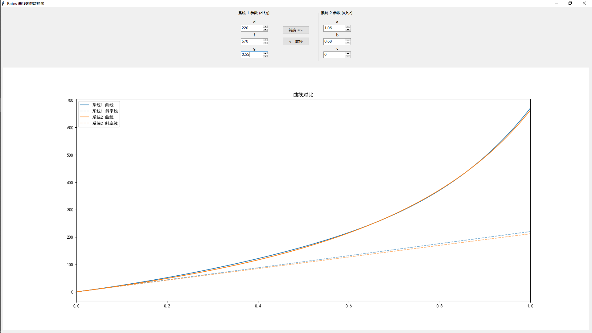Screen dimensions: 592x333
Task: Decrease parameter a using the down arrow
Action: [x=348, y=30]
